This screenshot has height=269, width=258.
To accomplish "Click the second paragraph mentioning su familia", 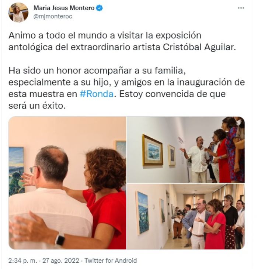I will point(126,88).
